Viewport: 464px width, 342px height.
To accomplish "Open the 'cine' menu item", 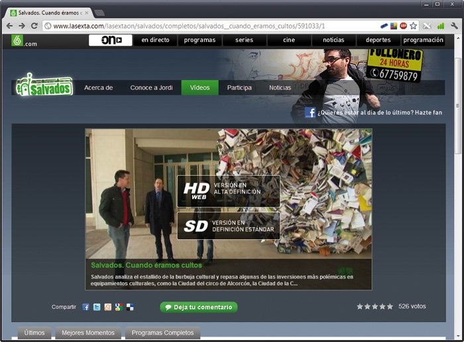I will tap(289, 40).
